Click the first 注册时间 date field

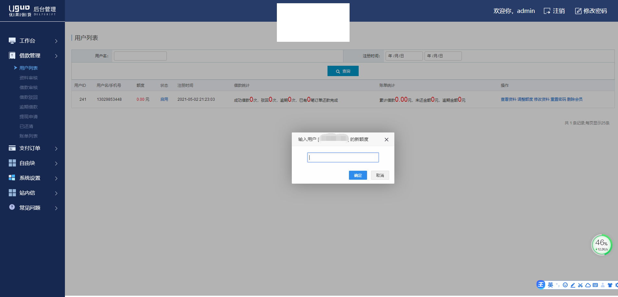click(x=404, y=56)
